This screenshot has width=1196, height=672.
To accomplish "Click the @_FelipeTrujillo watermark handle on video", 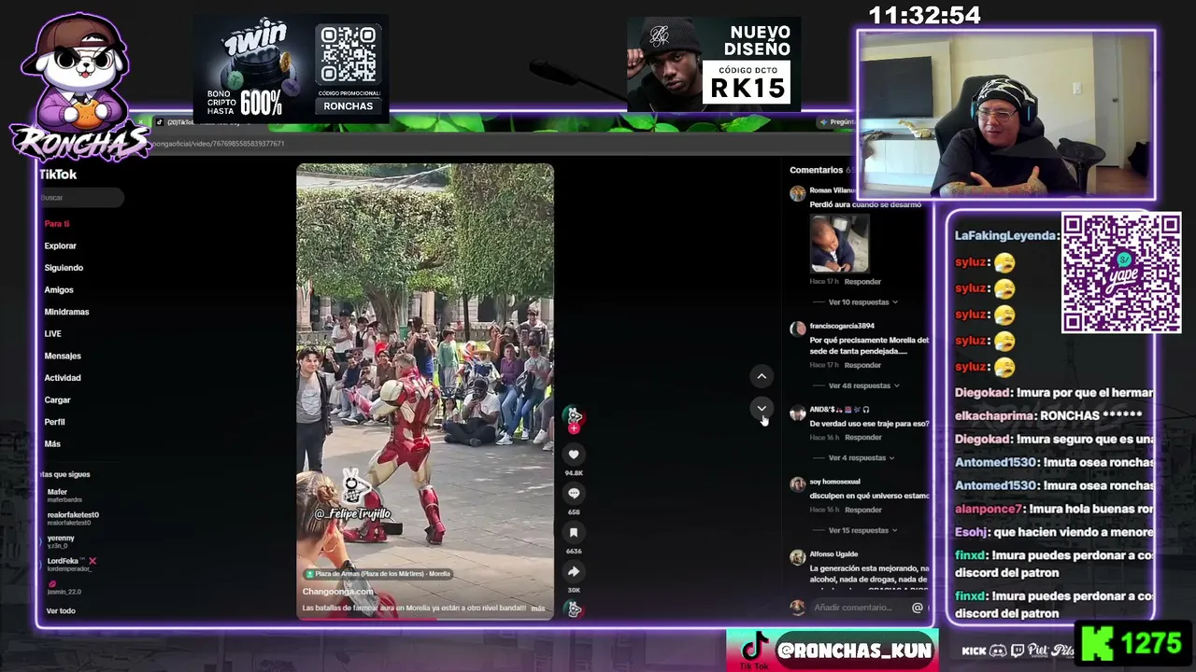I will click(x=352, y=514).
